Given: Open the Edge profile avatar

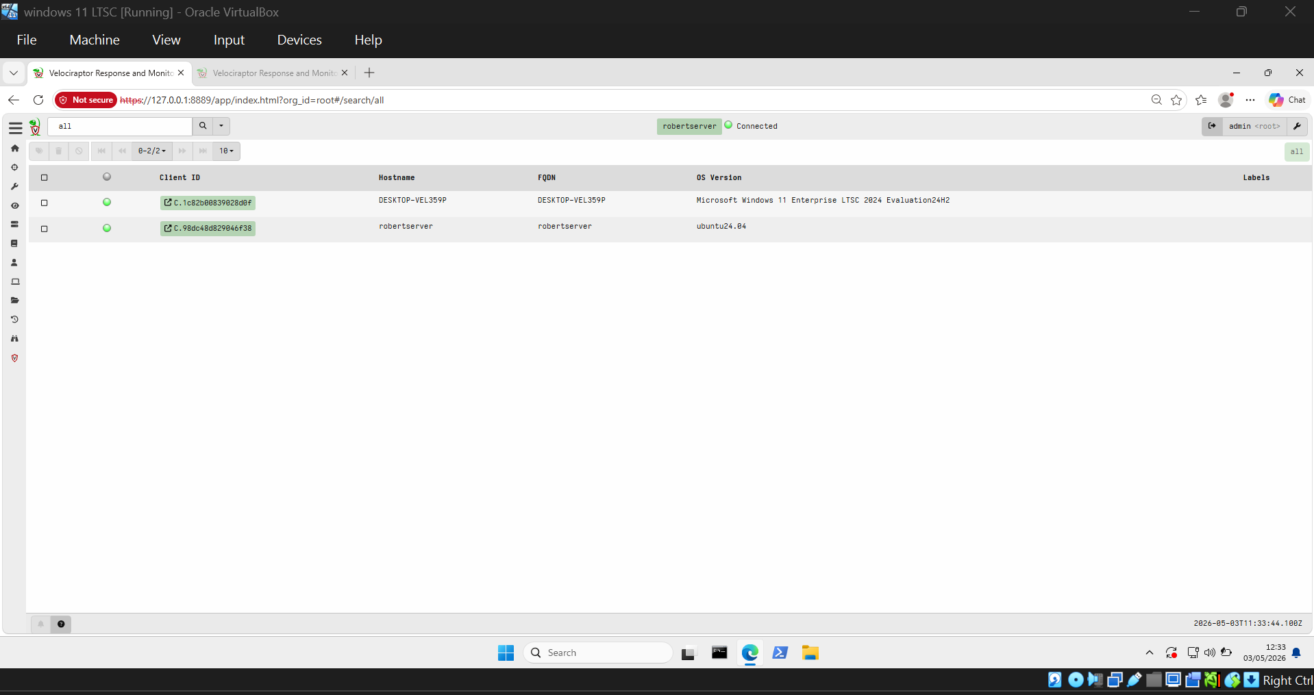Looking at the screenshot, I should [1226, 100].
